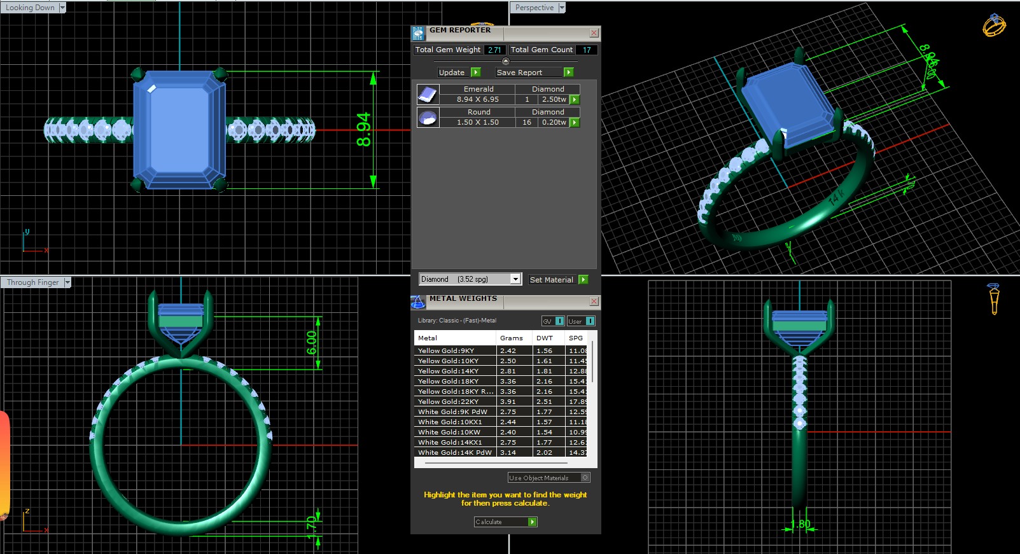Toggle the GV library switch
Viewport: 1020px width, 554px height.
[x=559, y=321]
